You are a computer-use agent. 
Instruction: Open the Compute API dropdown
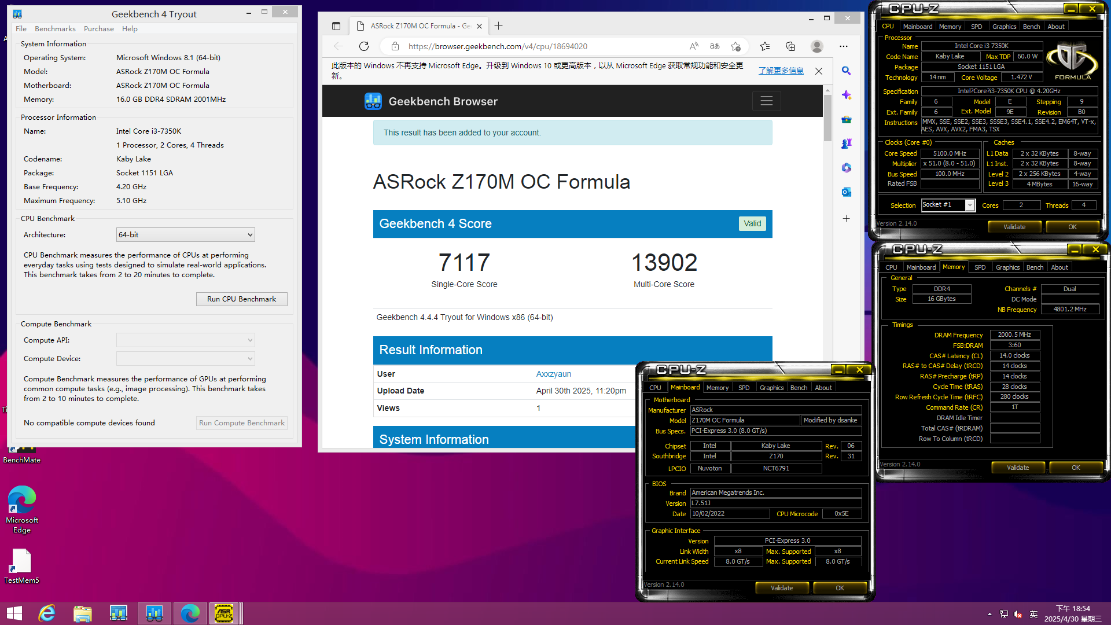[185, 340]
